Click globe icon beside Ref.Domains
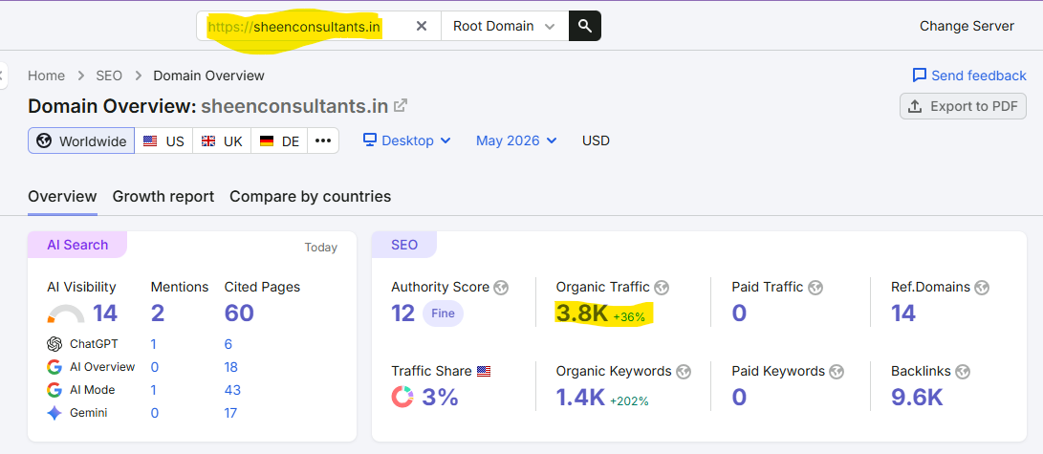Image resolution: width=1043 pixels, height=454 pixels. 982,288
